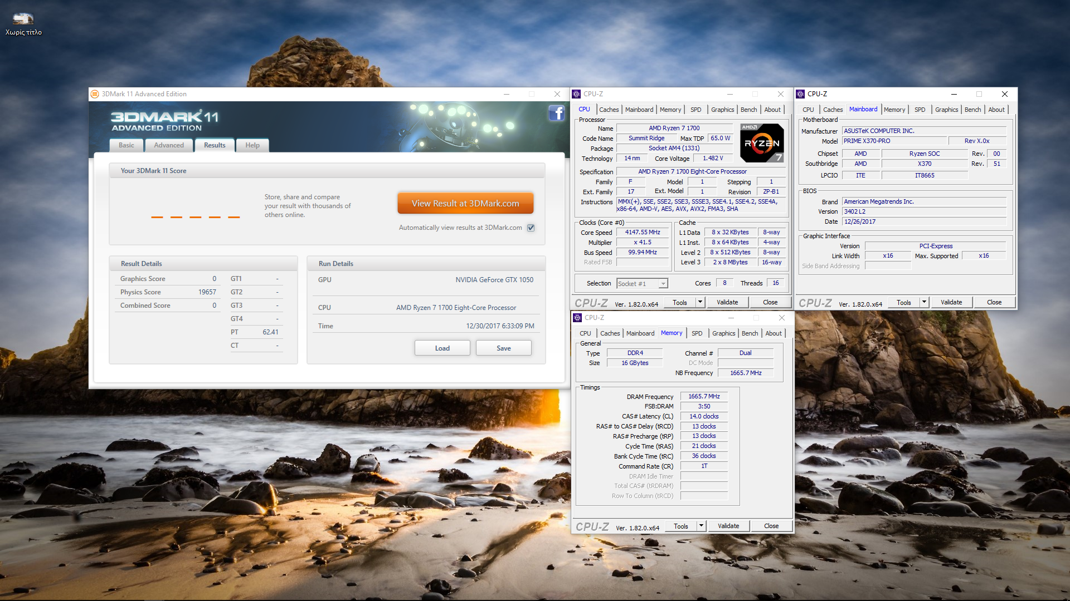The width and height of the screenshot is (1070, 601).
Task: Click the BIOS date 12/30/2017 run time
Action: coord(500,326)
